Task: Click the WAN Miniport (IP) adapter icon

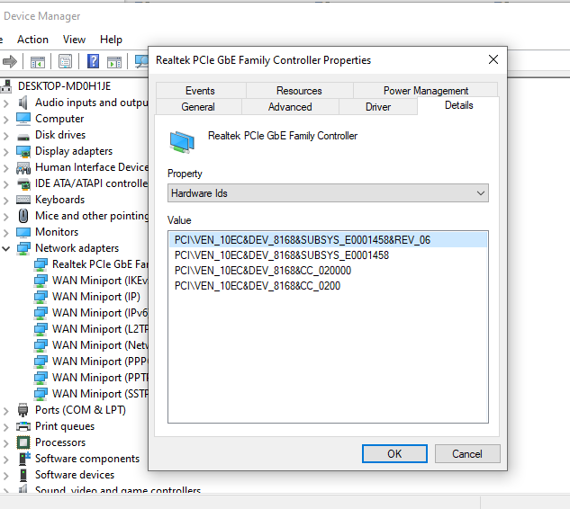Action: tap(41, 297)
